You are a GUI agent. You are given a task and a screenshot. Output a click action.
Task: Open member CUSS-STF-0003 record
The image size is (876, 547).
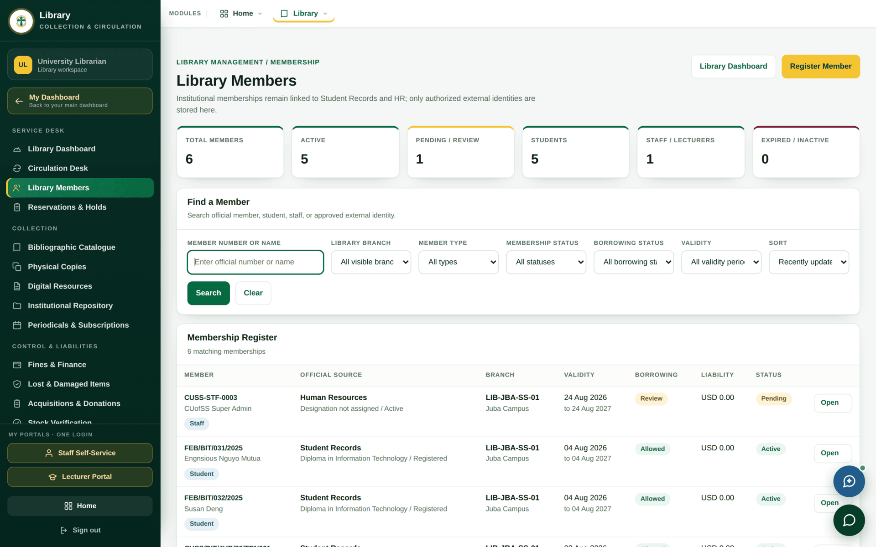pyautogui.click(x=833, y=403)
